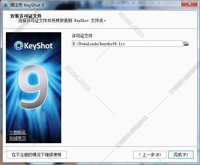200x165 pixels.
Task: Open the folder browse icon for license file
Action: [x=186, y=44]
